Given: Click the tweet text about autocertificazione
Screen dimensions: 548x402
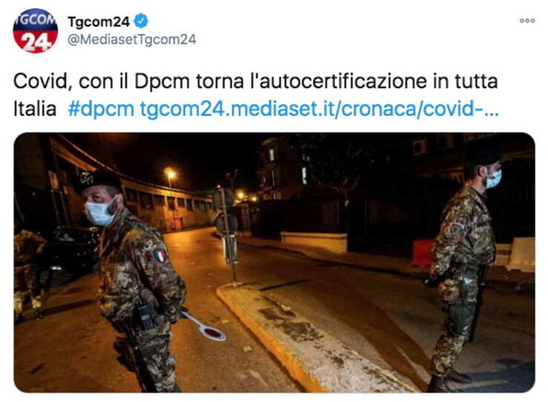Looking at the screenshot, I should (x=256, y=95).
